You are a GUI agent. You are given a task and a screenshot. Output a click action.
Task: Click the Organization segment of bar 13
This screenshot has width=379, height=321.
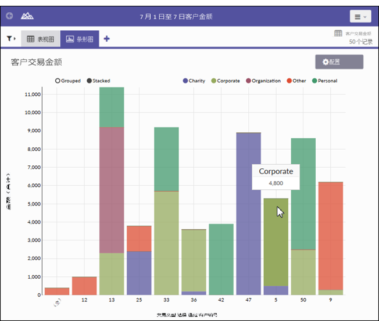click(112, 190)
